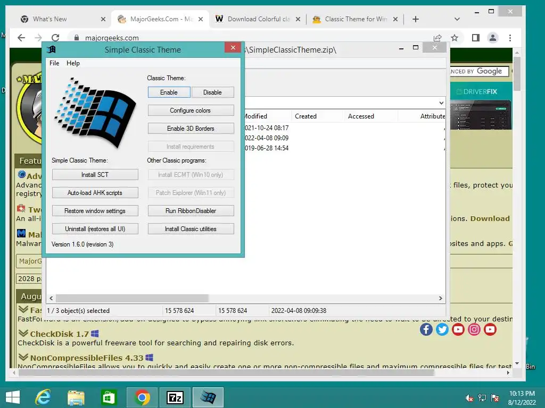Click the Disable classic theme button

(x=212, y=92)
